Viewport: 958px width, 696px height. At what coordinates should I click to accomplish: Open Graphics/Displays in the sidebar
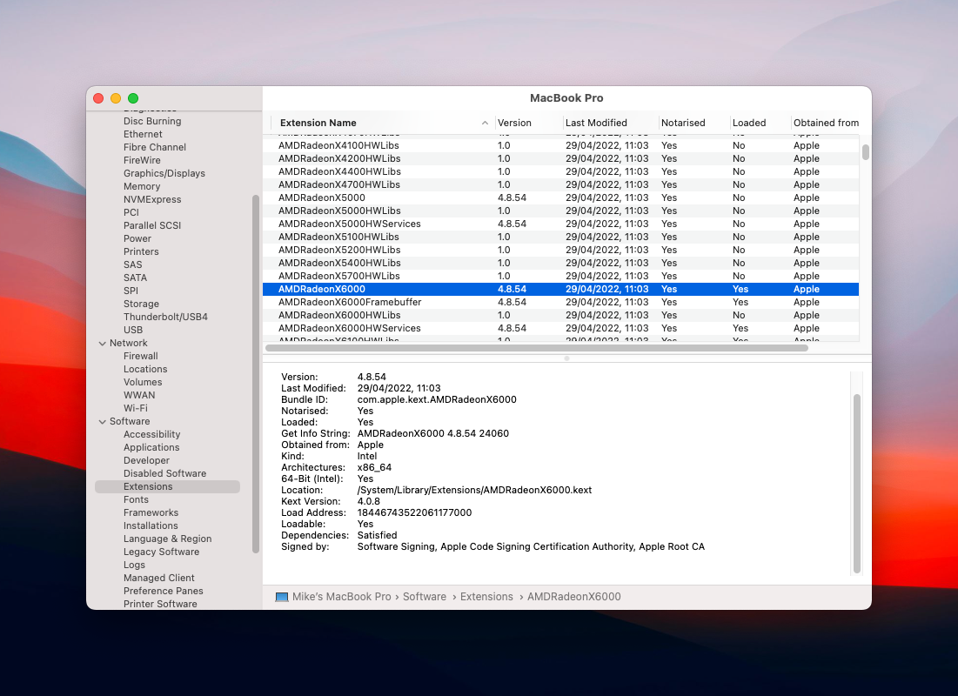[x=164, y=173]
